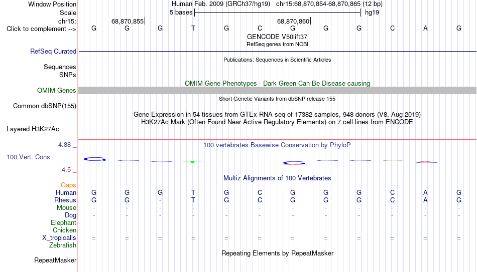Click the 68,870,860 position marker

tap(294, 21)
